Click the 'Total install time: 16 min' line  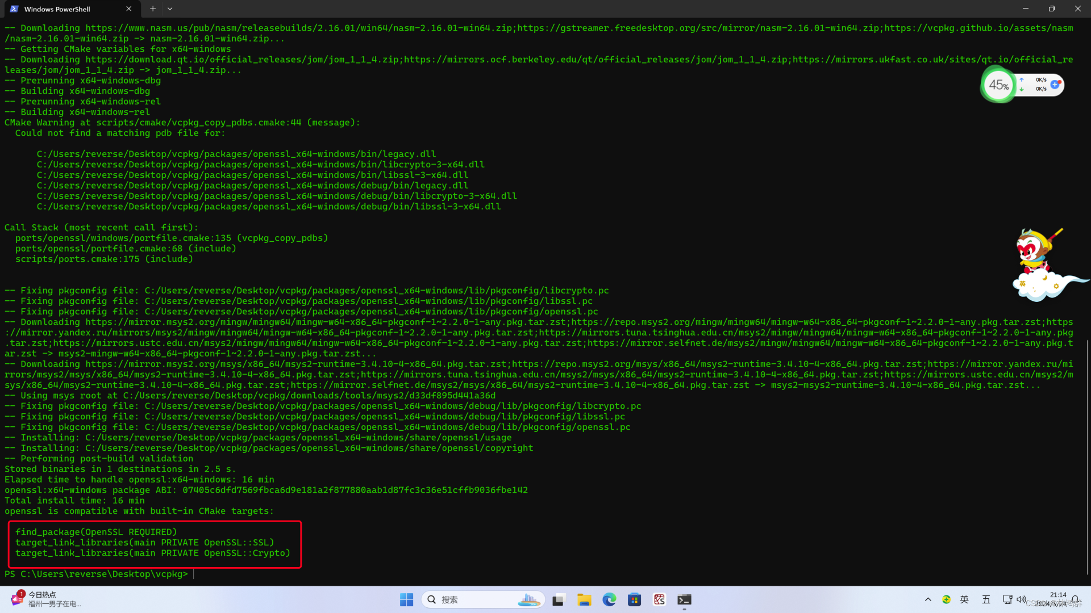pyautogui.click(x=74, y=501)
